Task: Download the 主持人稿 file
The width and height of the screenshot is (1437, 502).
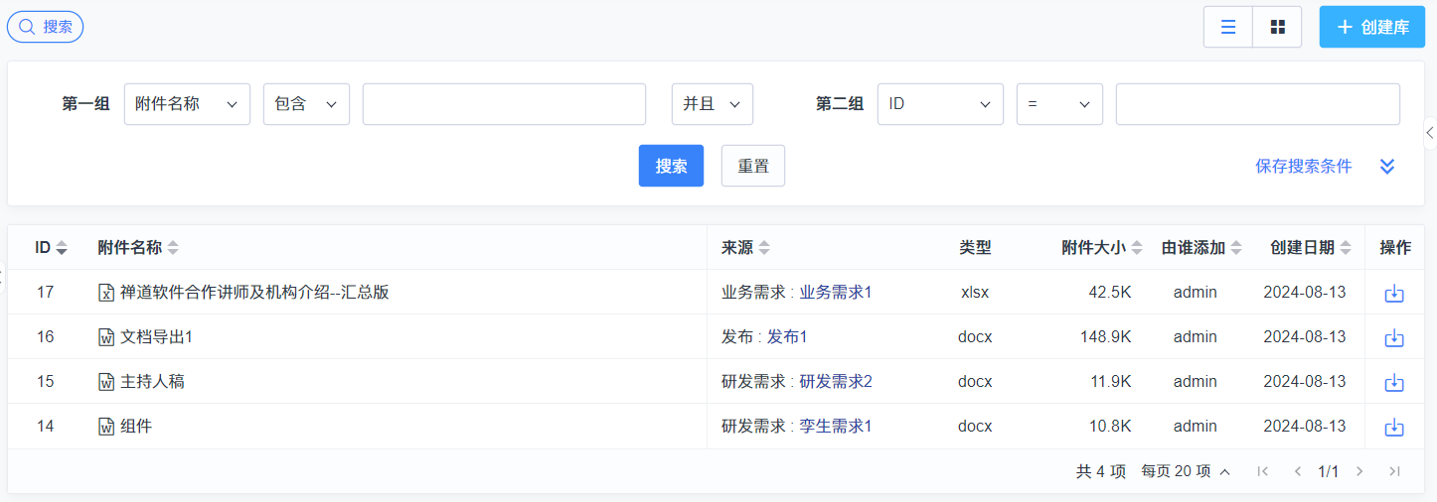Action: [x=1394, y=382]
